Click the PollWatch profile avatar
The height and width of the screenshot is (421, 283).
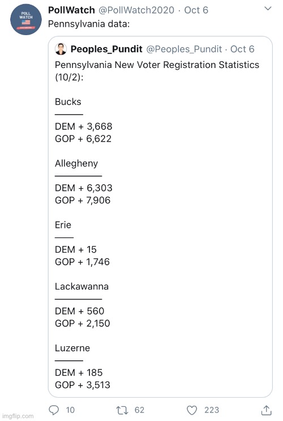[26, 20]
